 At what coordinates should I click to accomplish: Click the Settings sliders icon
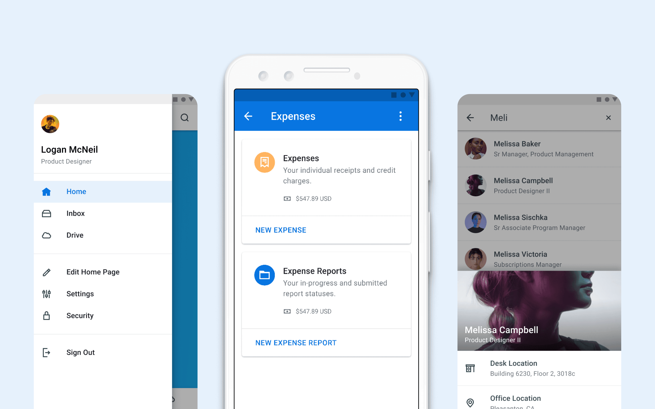click(x=46, y=293)
